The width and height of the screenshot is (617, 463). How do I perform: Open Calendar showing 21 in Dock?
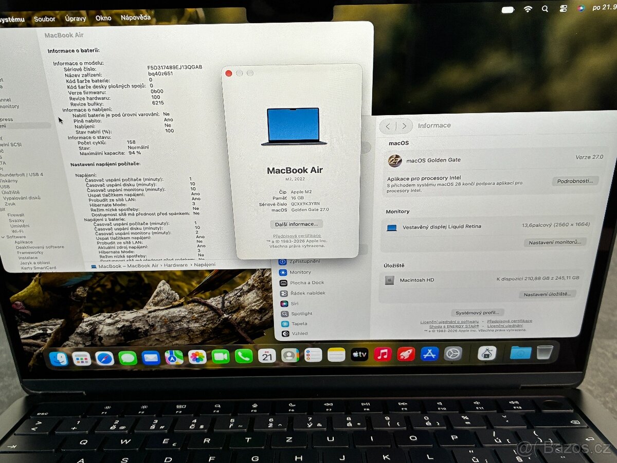(x=267, y=355)
